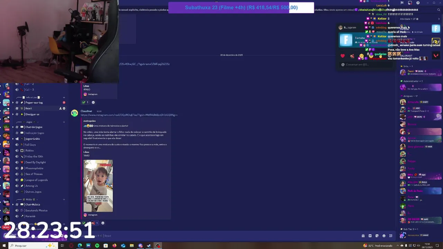Add a channel to the Jogos category
443x249 pixels.
pos(64,122)
